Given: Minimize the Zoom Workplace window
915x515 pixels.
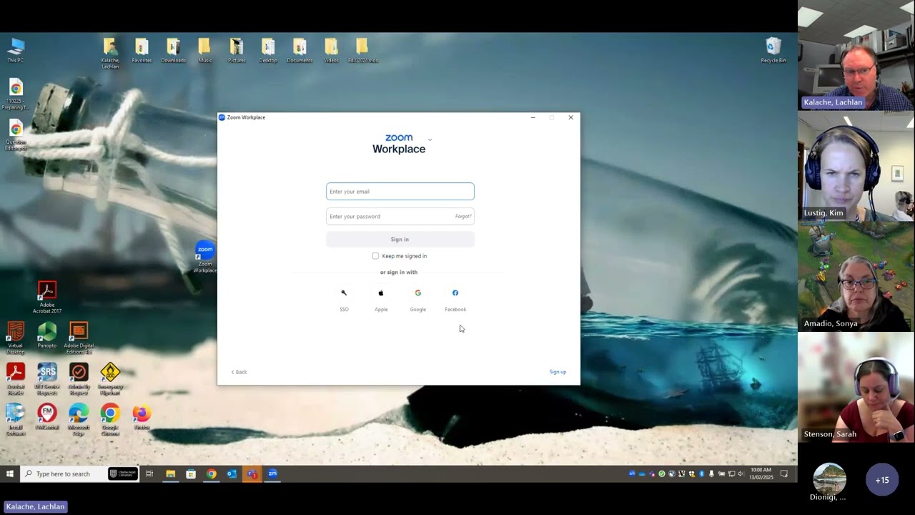Looking at the screenshot, I should click(x=533, y=117).
